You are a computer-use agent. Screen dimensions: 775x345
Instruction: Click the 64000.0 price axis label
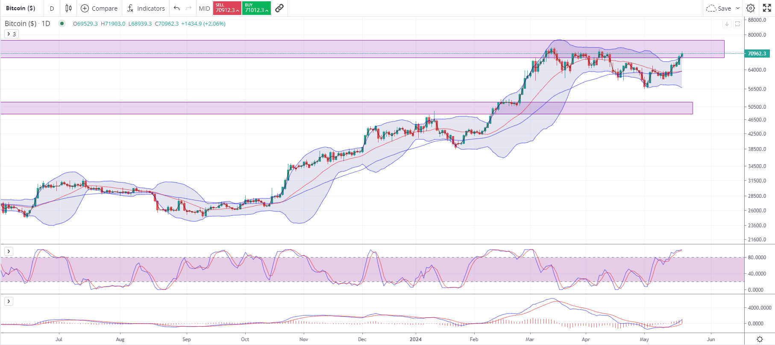click(x=757, y=70)
